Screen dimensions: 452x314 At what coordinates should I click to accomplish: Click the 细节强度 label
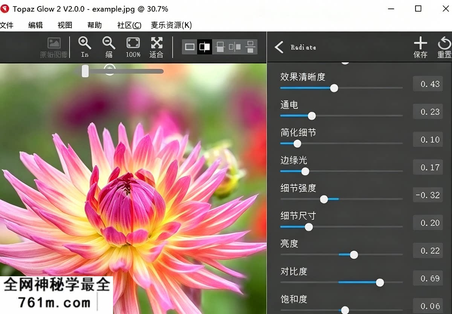[x=298, y=188]
